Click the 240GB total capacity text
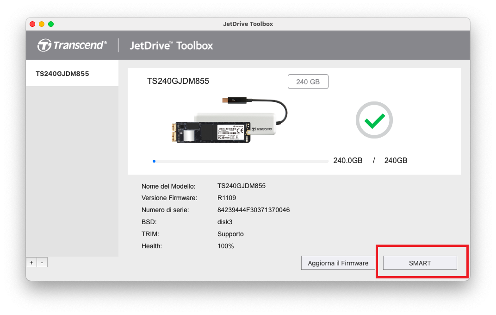This screenshot has height=315, width=496. tap(396, 160)
